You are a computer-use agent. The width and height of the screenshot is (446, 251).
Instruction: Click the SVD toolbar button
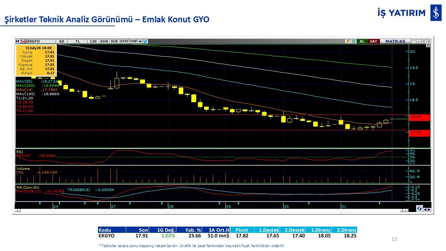pos(114,41)
